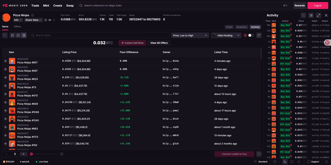Open the Price: Low to High dropdown
The height and width of the screenshot is (165, 331).
point(190,35)
